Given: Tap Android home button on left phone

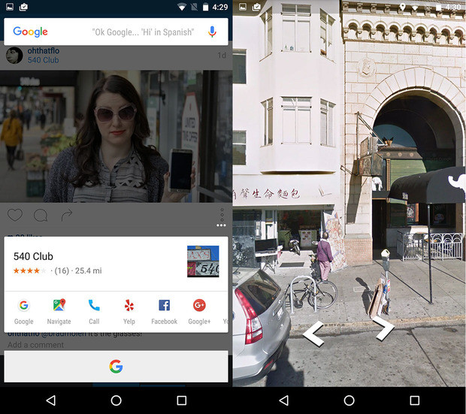Looking at the screenshot, I should click(x=116, y=400).
